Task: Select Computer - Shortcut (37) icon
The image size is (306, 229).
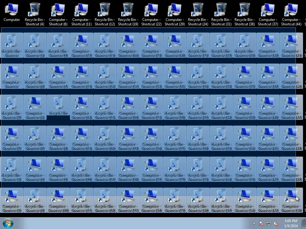Action: point(268,14)
